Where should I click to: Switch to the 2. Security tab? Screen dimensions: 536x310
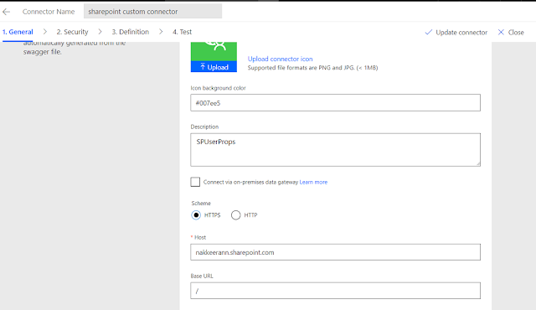click(x=73, y=32)
